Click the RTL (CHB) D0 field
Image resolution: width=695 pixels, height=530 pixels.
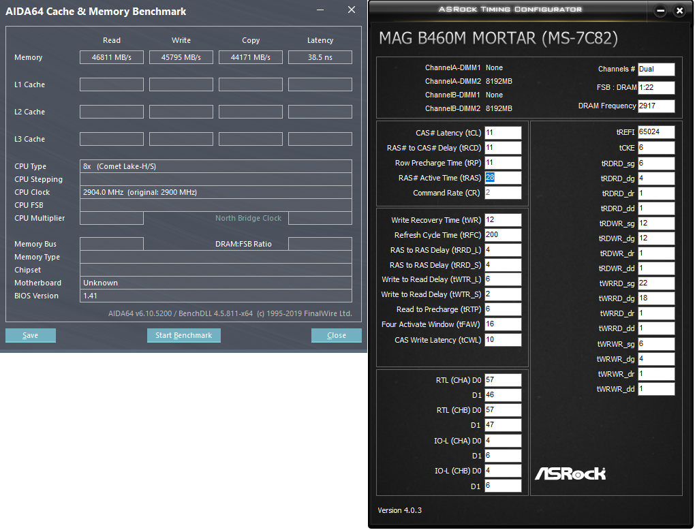[x=503, y=410]
